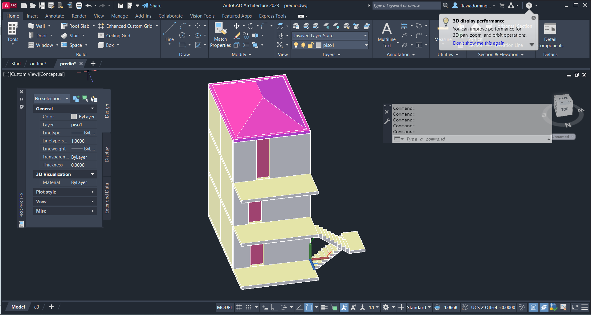Switch to the outline* drawing tab

click(x=38, y=64)
